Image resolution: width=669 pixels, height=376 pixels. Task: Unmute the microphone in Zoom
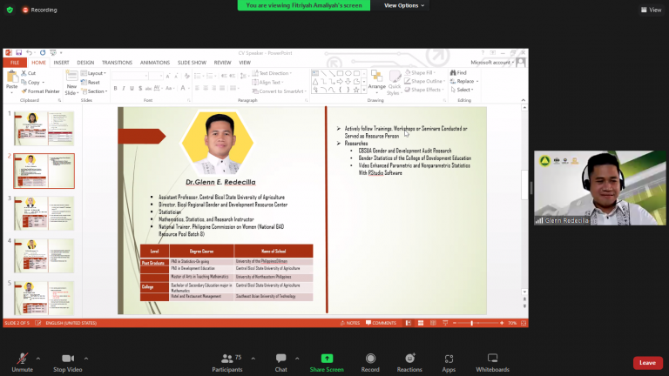[x=22, y=359]
